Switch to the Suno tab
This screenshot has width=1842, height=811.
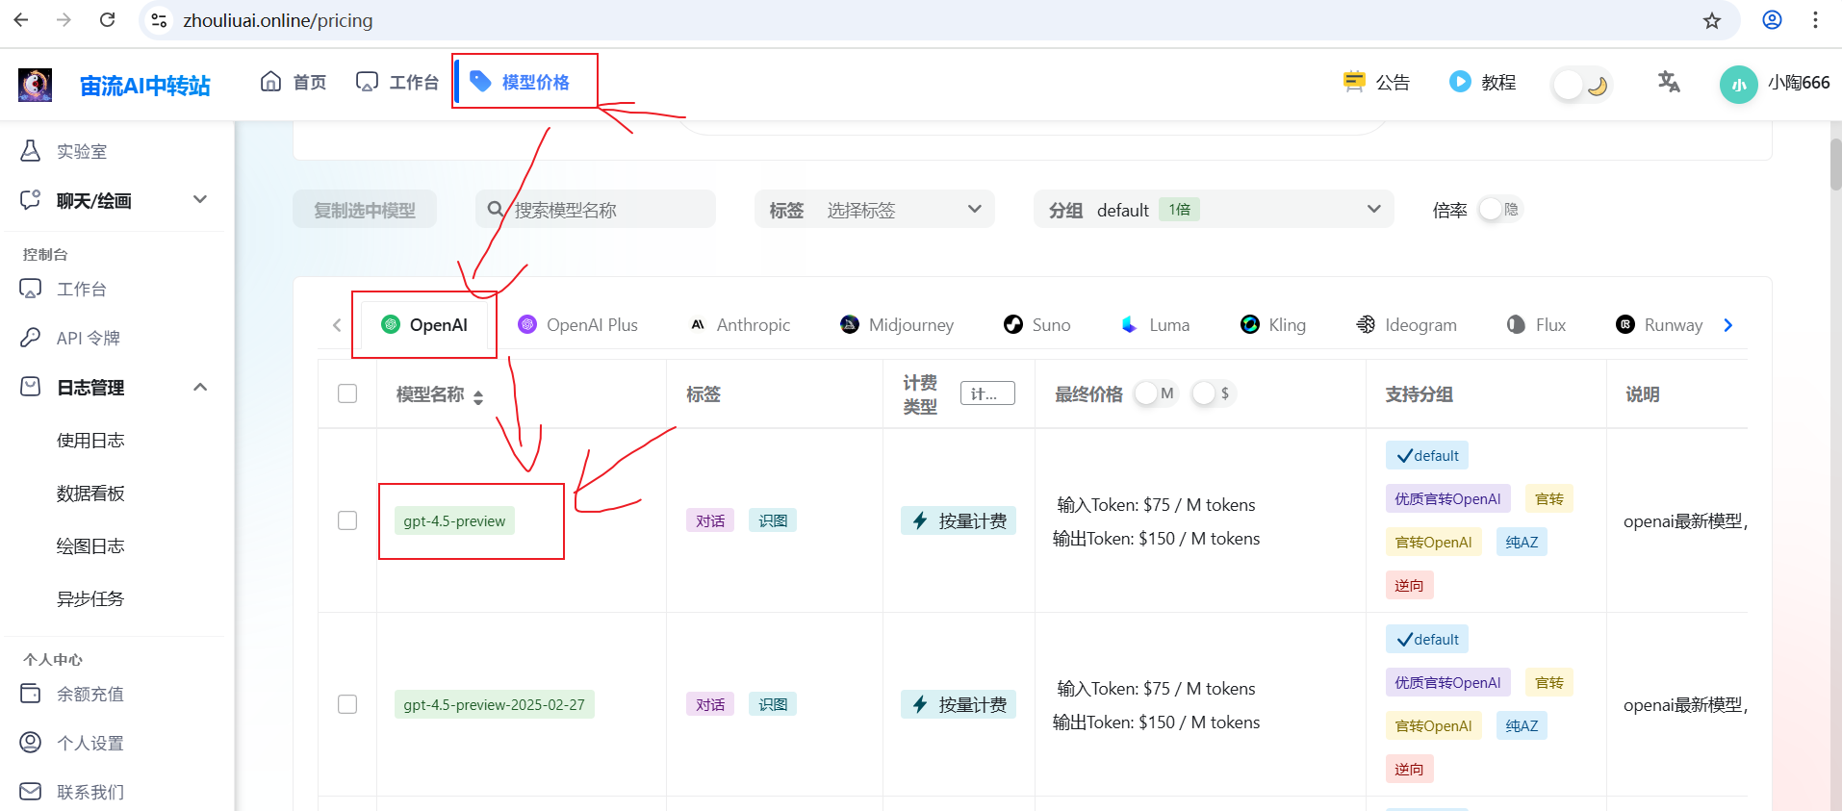click(x=1037, y=325)
